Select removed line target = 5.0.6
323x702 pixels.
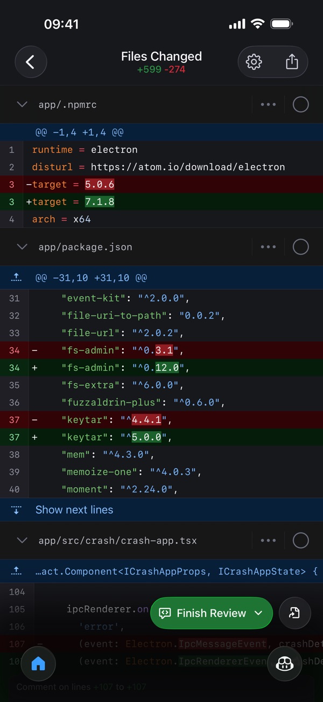tap(161, 185)
